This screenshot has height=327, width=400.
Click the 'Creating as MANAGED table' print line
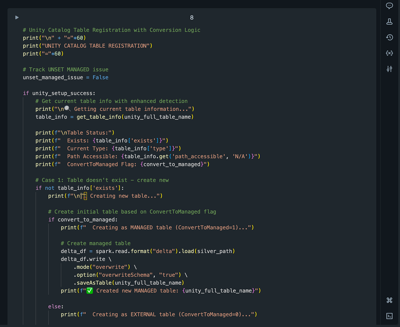[x=157, y=228]
